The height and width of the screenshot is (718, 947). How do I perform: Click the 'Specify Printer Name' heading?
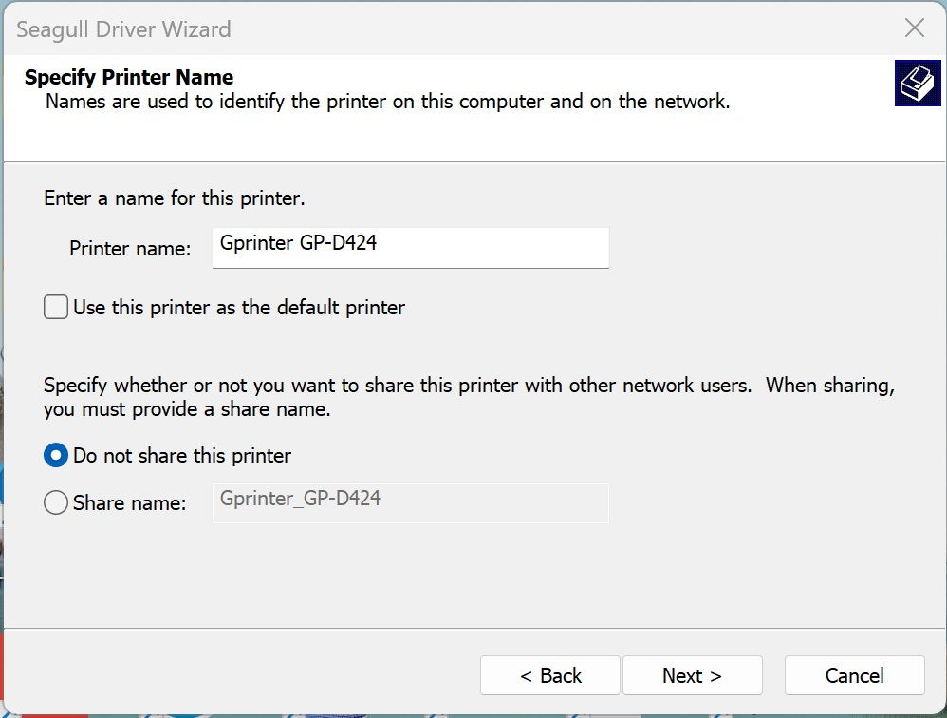pos(129,77)
